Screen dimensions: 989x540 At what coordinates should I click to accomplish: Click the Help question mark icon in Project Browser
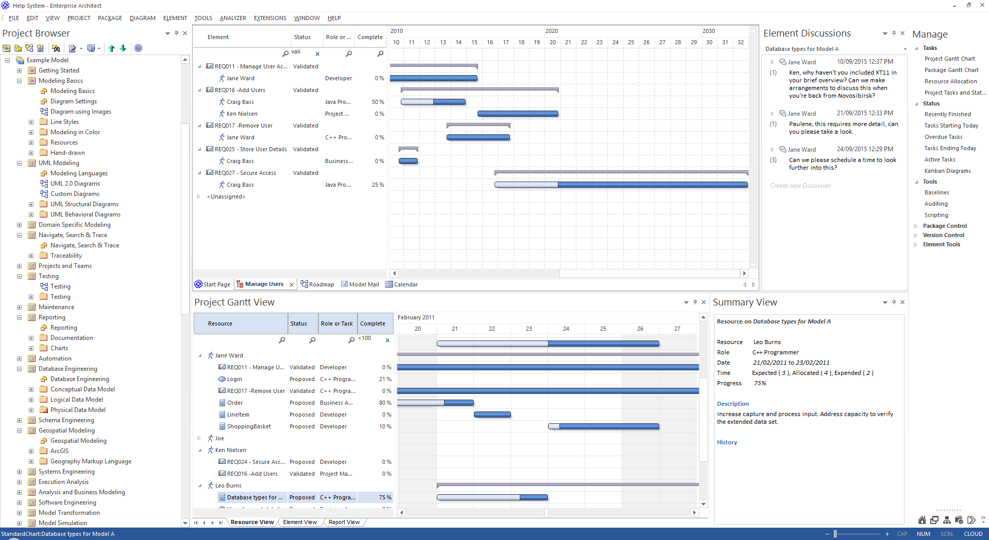pyautogui.click(x=138, y=48)
